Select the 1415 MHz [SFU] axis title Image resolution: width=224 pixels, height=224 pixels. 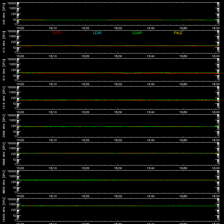tap(4, 98)
